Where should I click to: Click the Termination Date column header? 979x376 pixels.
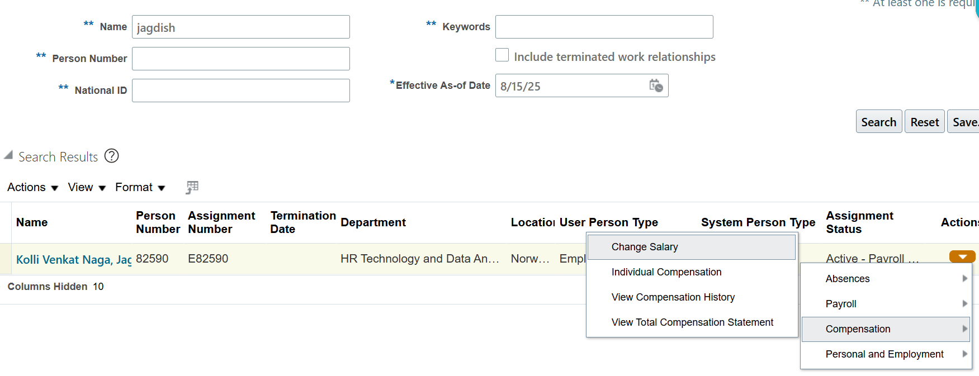click(x=302, y=222)
